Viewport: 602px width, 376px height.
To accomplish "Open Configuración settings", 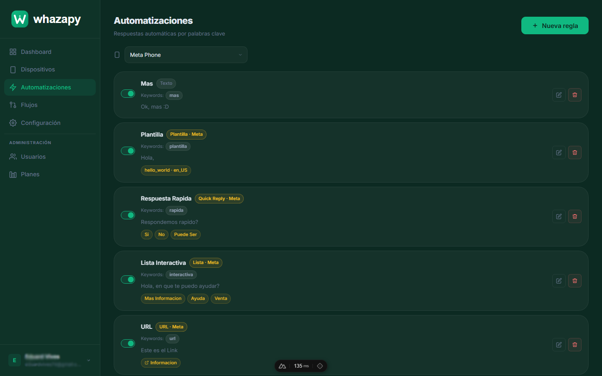I will pos(50,123).
